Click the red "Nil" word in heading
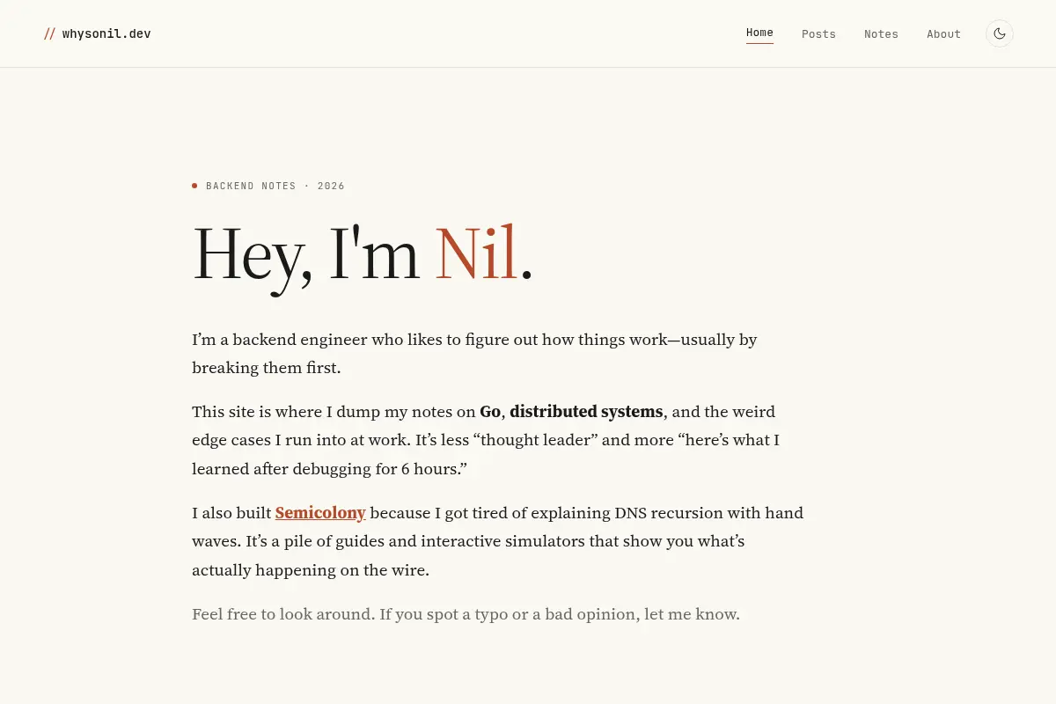 click(x=476, y=253)
